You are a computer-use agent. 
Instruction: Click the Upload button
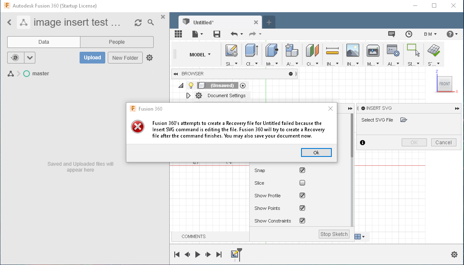[92, 58]
